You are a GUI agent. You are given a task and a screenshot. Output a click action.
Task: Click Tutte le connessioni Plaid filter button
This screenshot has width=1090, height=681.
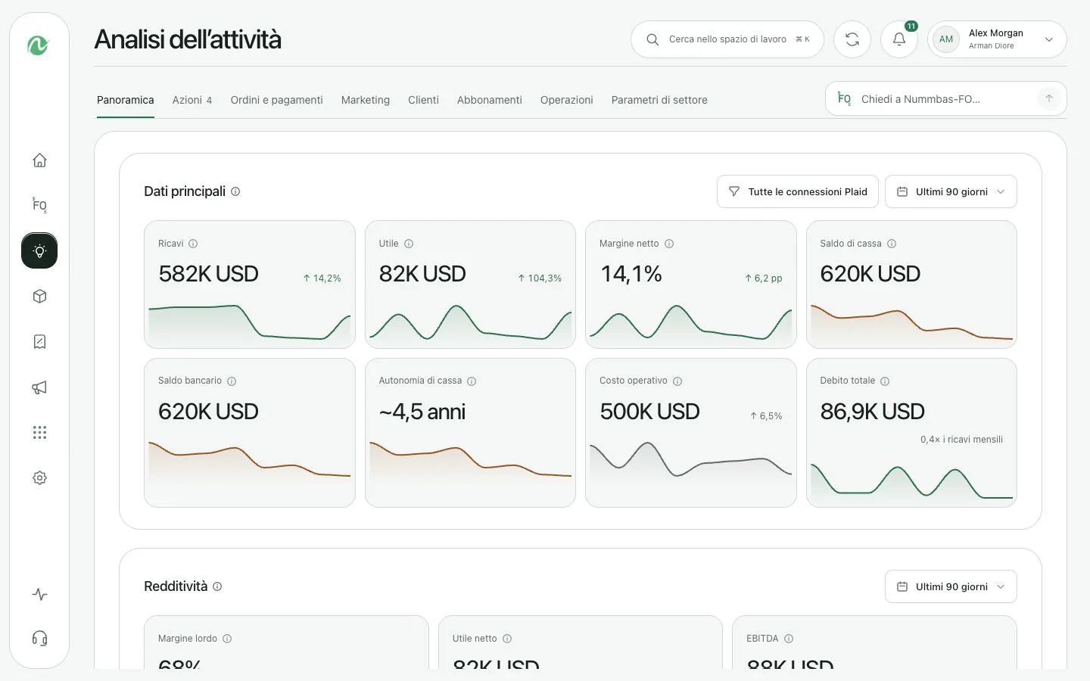click(x=798, y=191)
